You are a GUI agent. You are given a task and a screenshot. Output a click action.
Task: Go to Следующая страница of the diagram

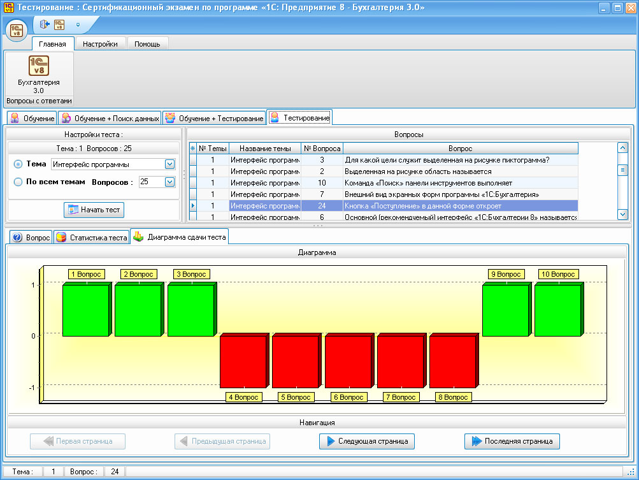pyautogui.click(x=367, y=441)
